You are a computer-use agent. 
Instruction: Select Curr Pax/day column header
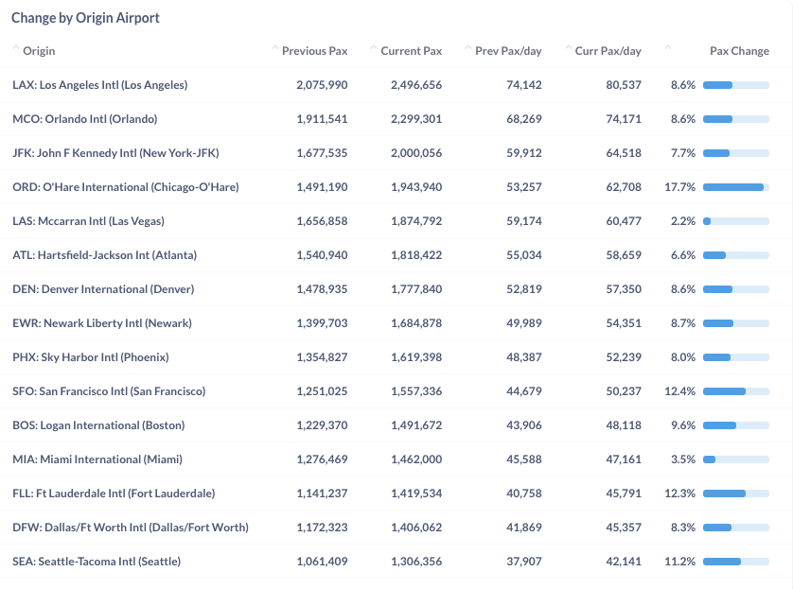(x=608, y=51)
